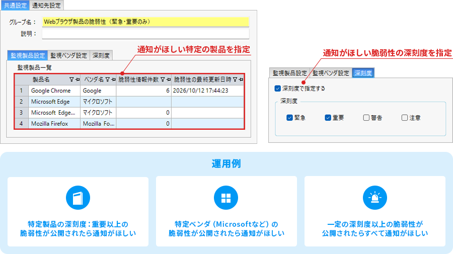Open the filter icon on 製品名 column
The width and height of the screenshot is (453, 254).
pyautogui.click(x=71, y=79)
